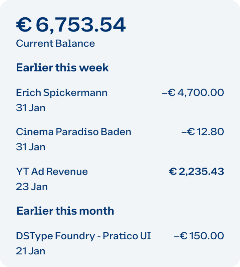
Task: Select the Earlier this week heading
Action: [62, 68]
